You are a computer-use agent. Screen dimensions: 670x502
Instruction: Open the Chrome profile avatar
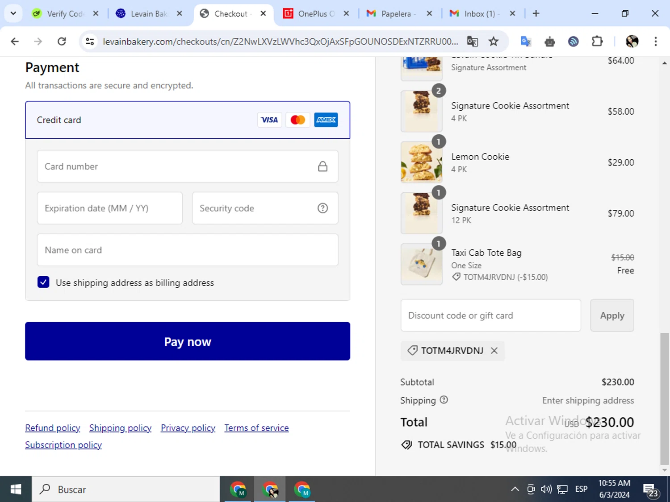click(x=632, y=41)
